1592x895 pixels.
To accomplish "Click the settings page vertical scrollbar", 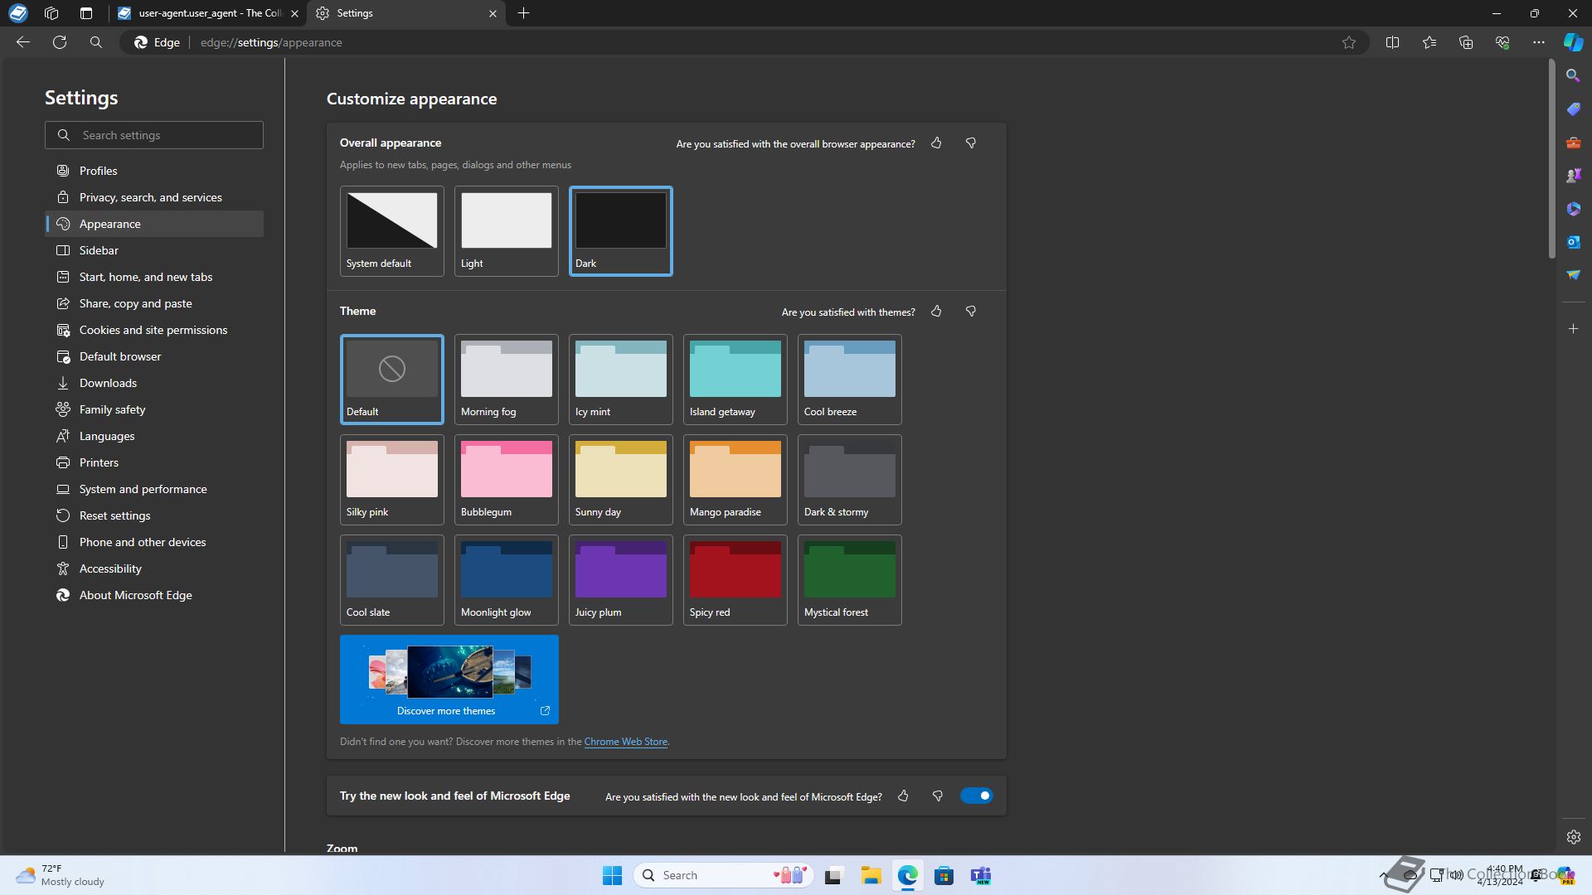I will (1551, 158).
